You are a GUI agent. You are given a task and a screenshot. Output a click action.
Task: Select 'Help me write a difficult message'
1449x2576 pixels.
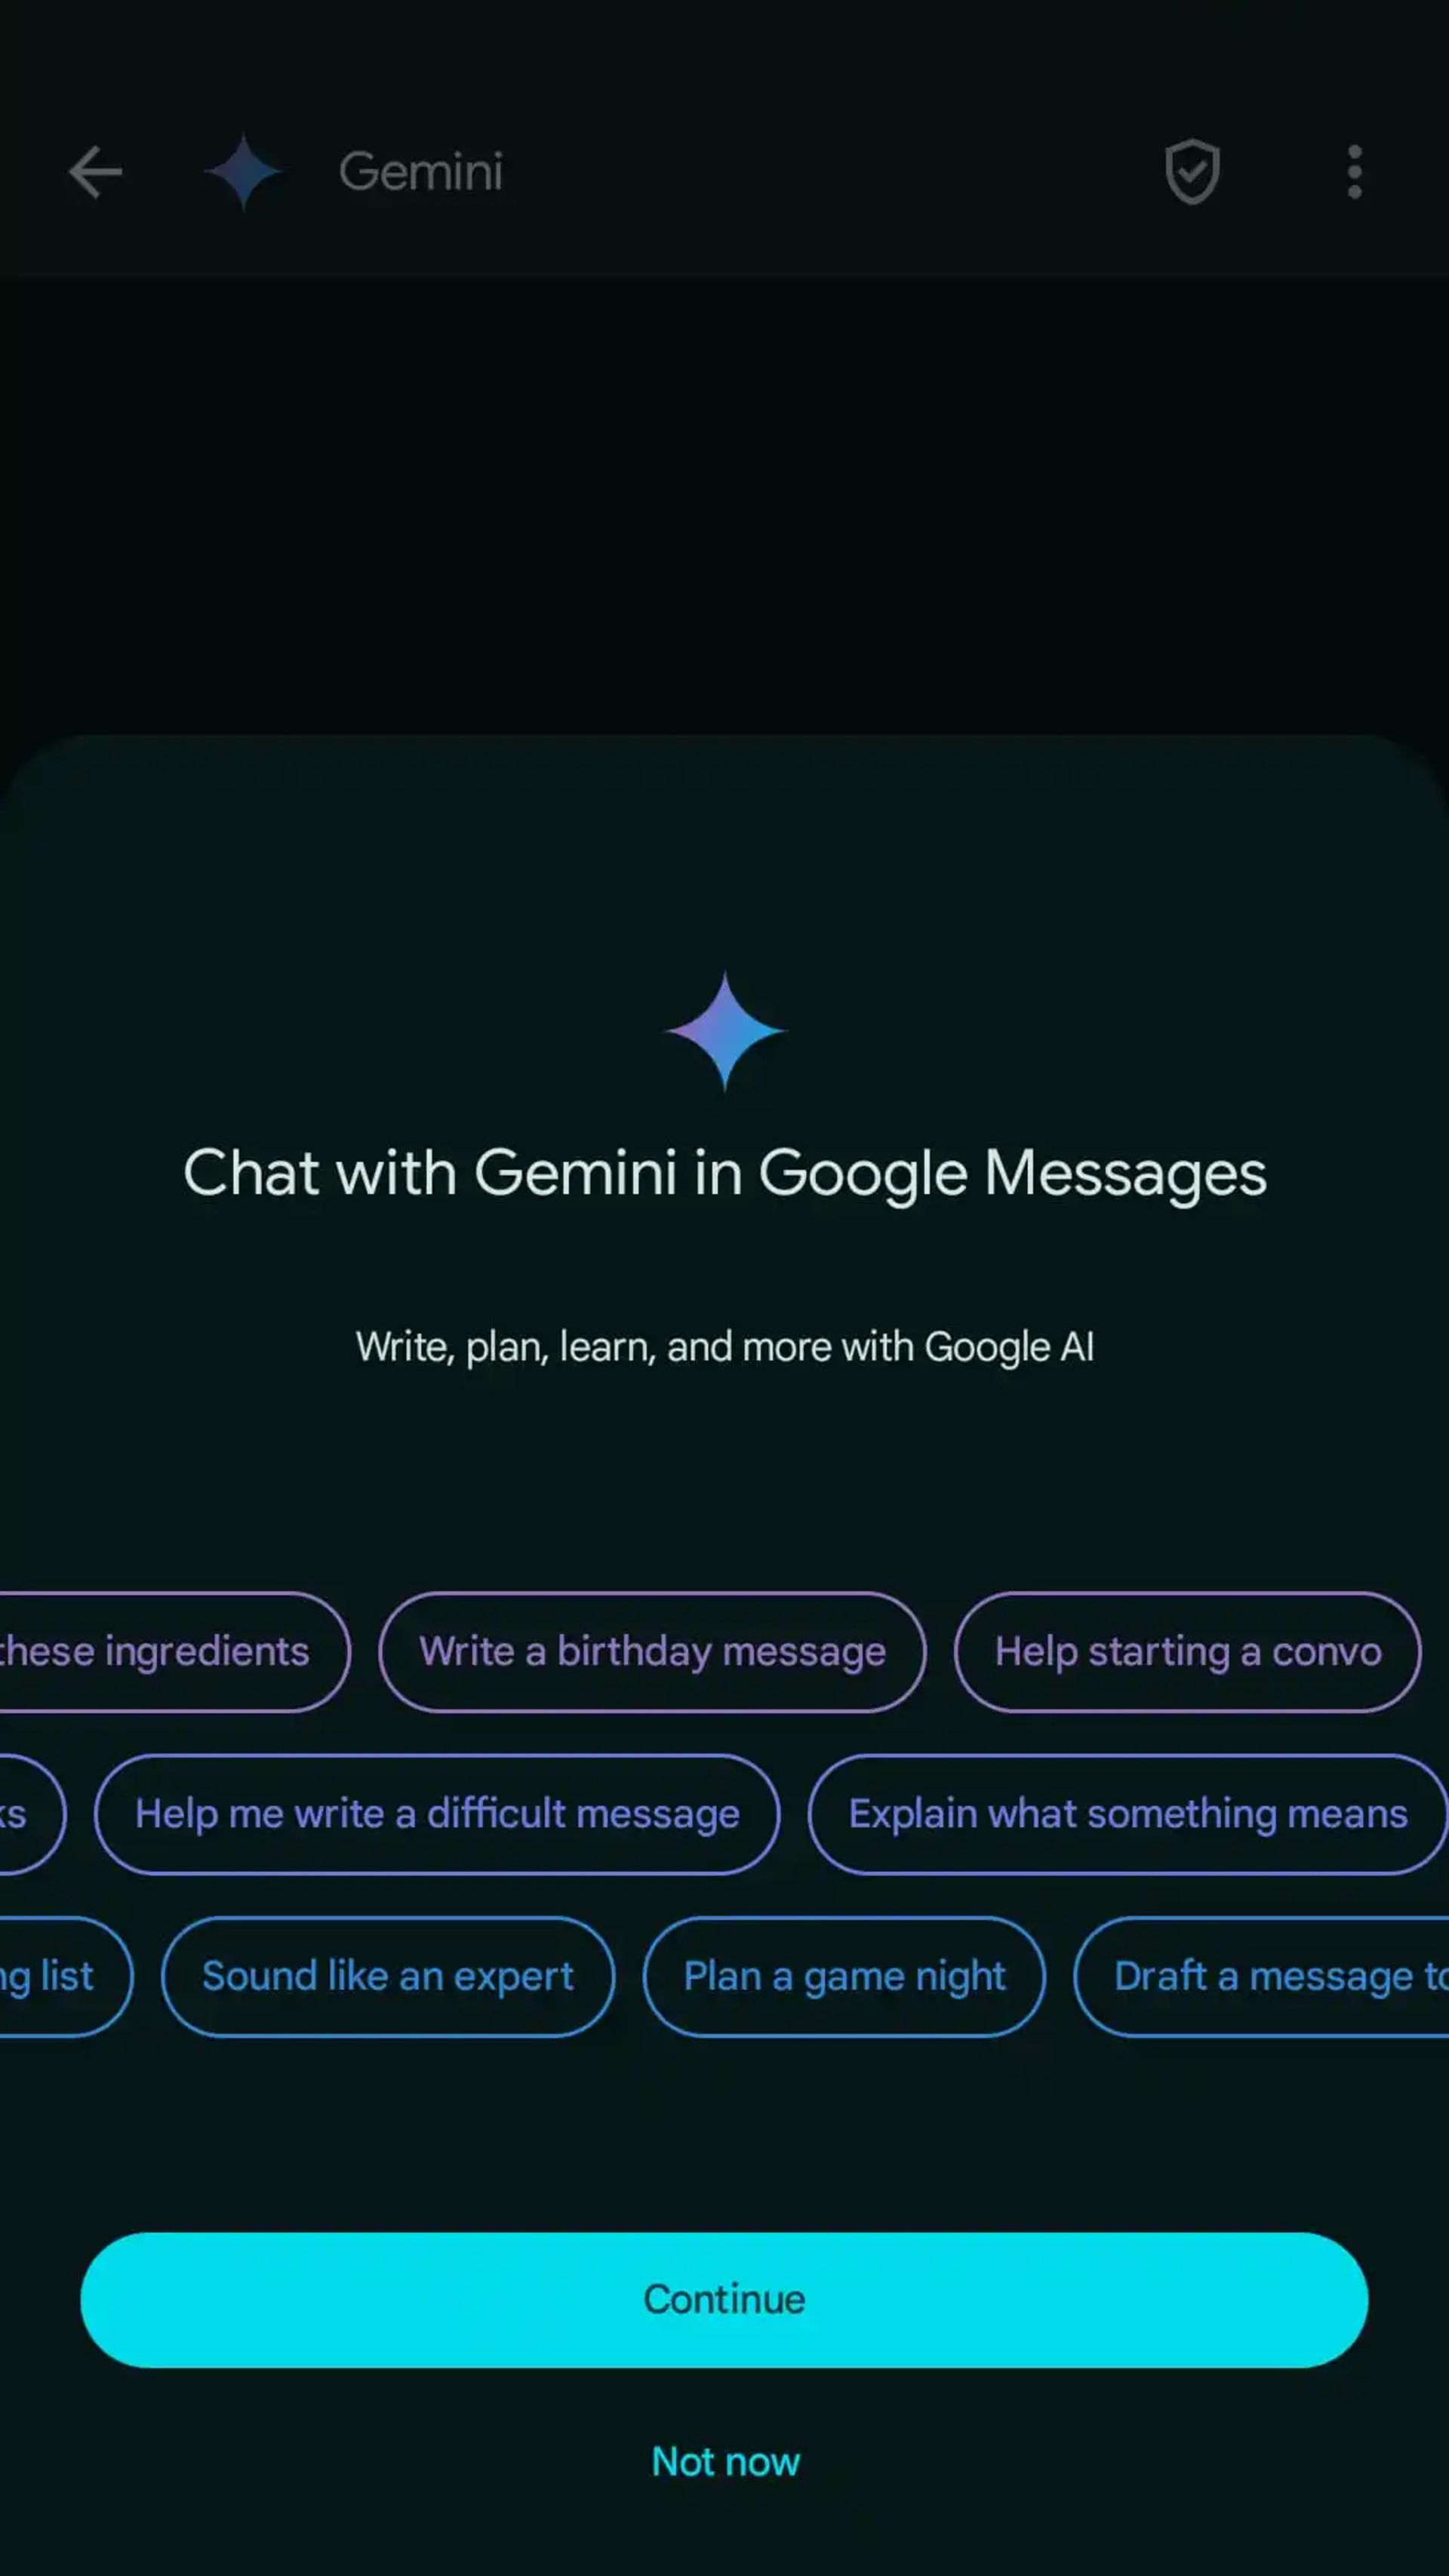[x=437, y=1814]
